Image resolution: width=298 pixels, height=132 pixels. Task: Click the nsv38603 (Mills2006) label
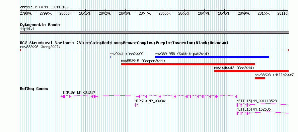point(275,75)
